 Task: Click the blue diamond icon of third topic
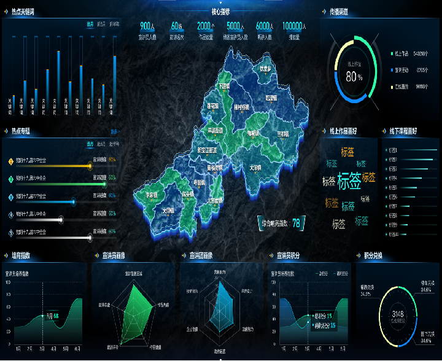click(x=10, y=197)
